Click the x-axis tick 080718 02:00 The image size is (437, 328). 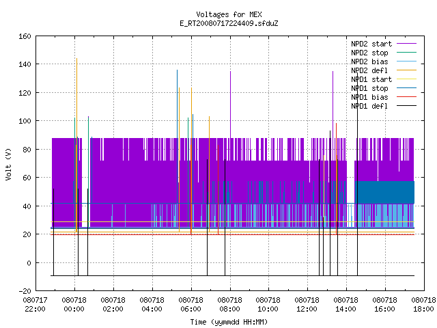tap(113, 305)
